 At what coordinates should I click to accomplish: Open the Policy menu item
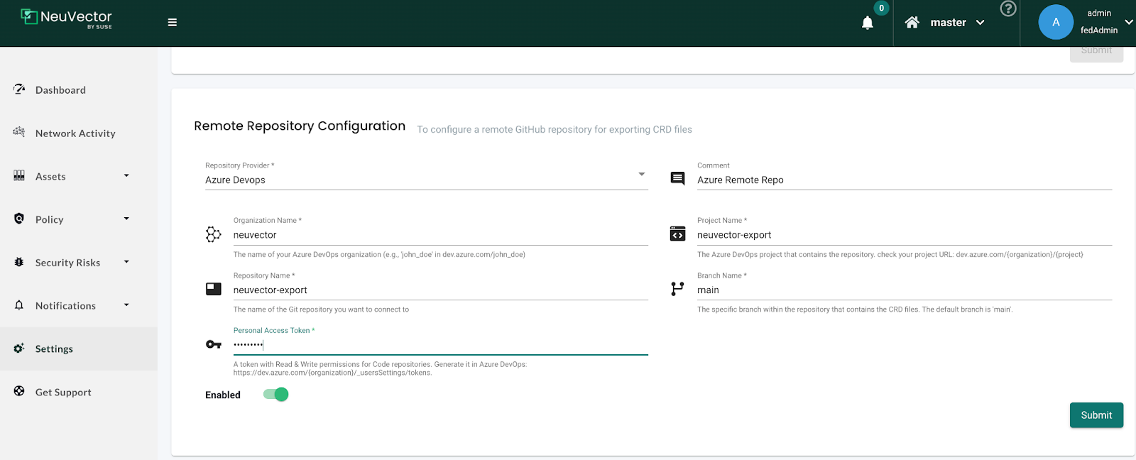50,220
